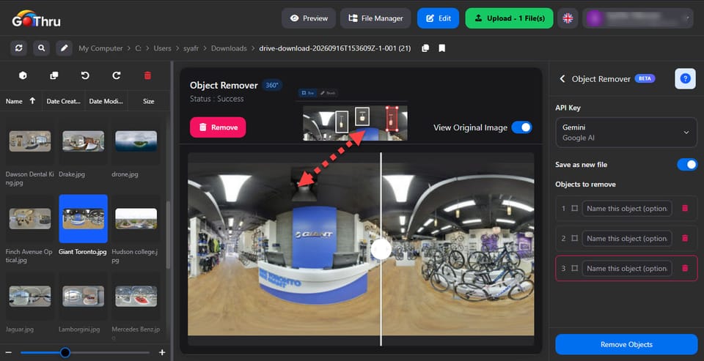Go to My Computer in breadcrumb

[x=100, y=48]
